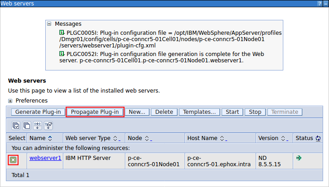Image resolution: width=329 pixels, height=187 pixels.
Task: Click the Propagate Plug-in button
Action: point(95,112)
